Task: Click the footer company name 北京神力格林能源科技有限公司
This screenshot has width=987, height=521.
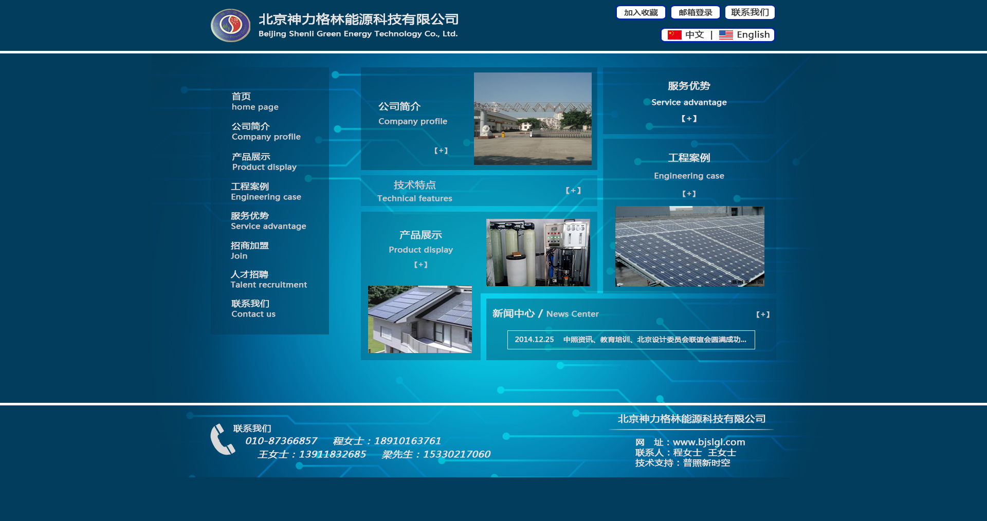Action: point(691,419)
